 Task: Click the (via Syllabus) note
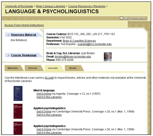(19, 40)
